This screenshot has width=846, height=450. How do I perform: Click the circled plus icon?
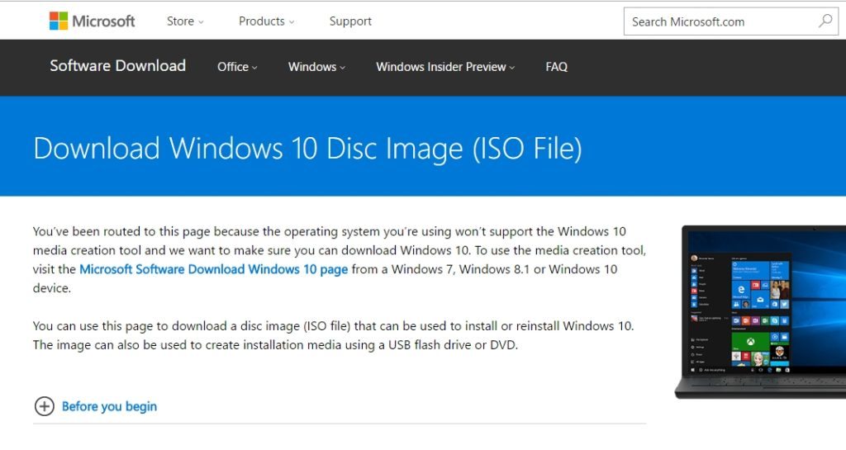(x=45, y=406)
